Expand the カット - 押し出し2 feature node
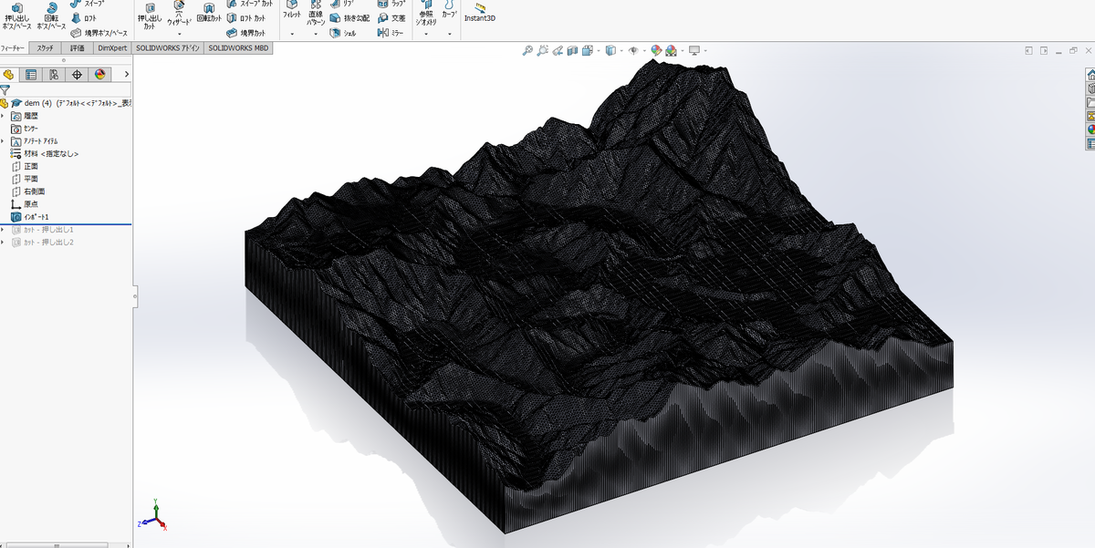The image size is (1095, 548). (x=3, y=243)
